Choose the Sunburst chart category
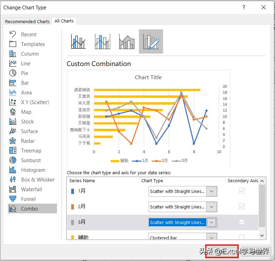Viewport: 275px width, 261px height. [31, 160]
